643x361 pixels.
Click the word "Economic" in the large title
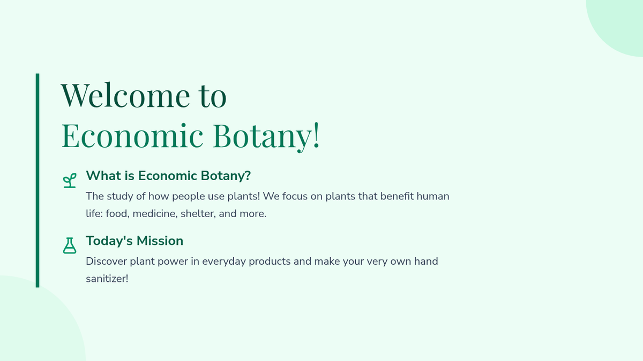coord(132,136)
